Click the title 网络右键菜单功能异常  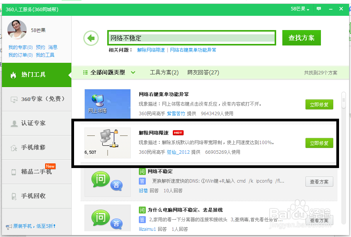pyautogui.click(x=164, y=94)
